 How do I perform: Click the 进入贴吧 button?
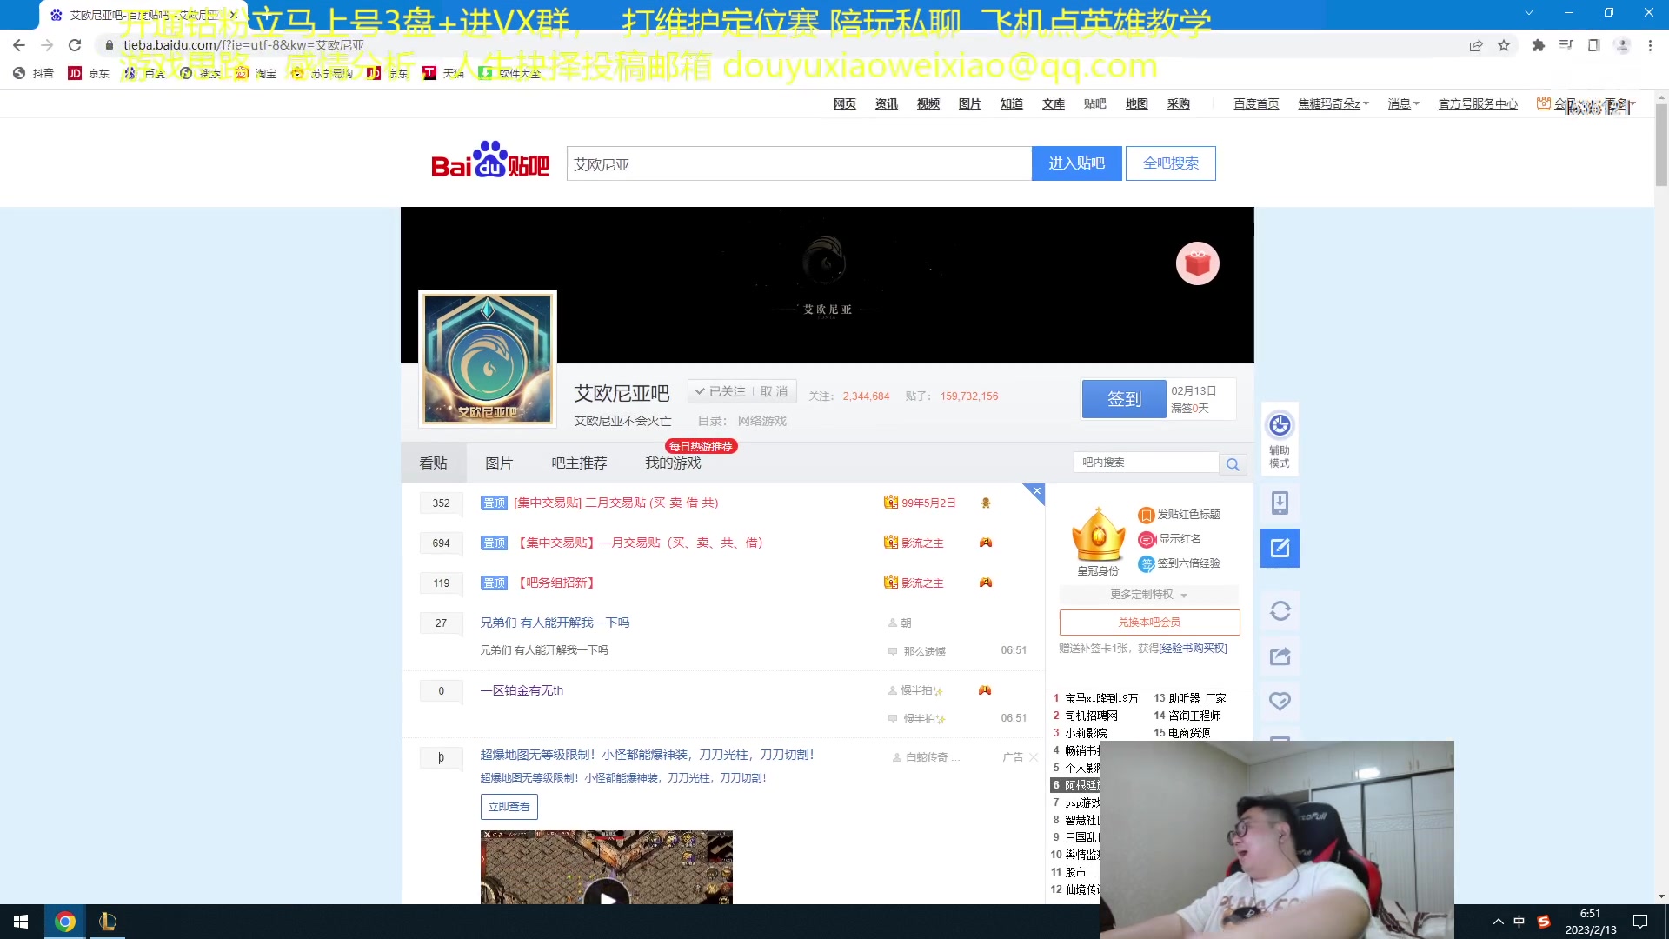click(x=1076, y=163)
